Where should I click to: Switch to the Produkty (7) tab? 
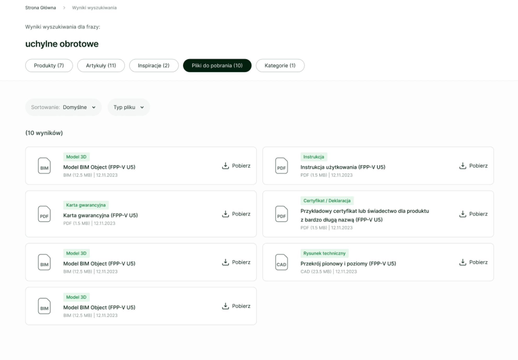click(49, 65)
